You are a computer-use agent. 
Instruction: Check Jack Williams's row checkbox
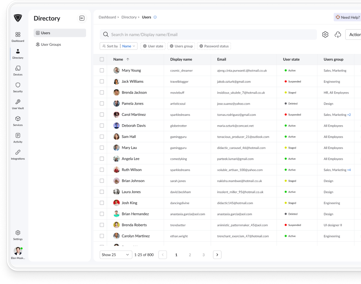(x=102, y=81)
